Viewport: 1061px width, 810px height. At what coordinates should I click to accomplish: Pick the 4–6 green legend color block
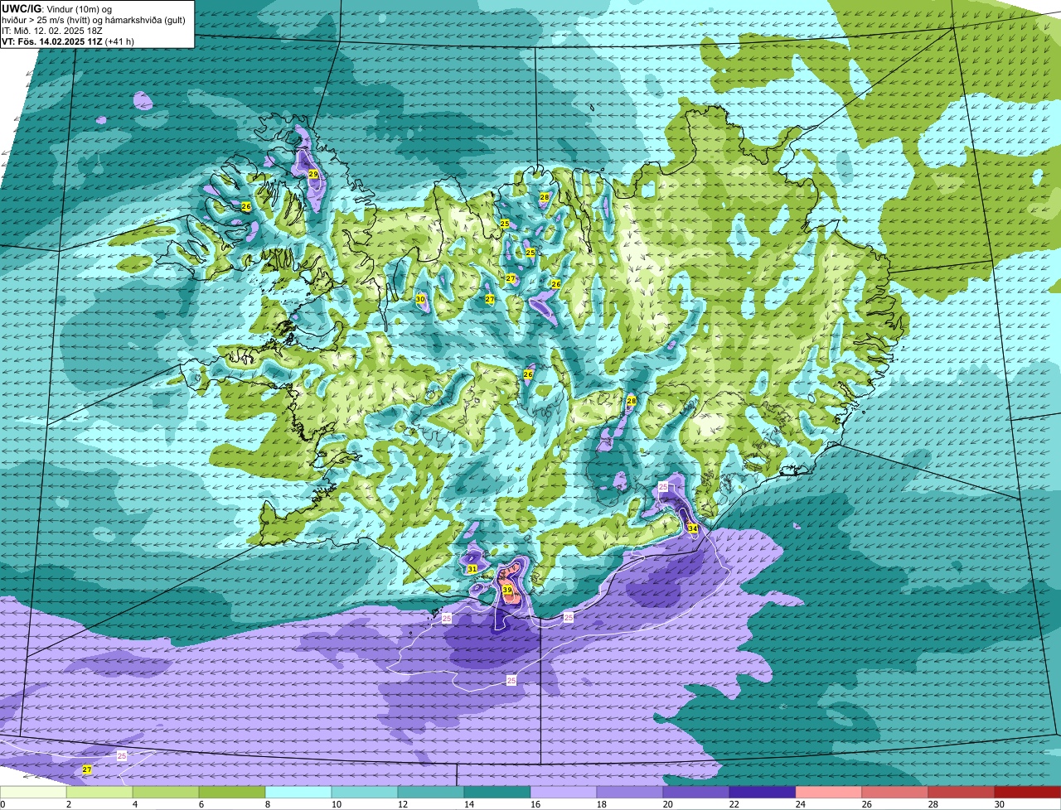coord(166,793)
